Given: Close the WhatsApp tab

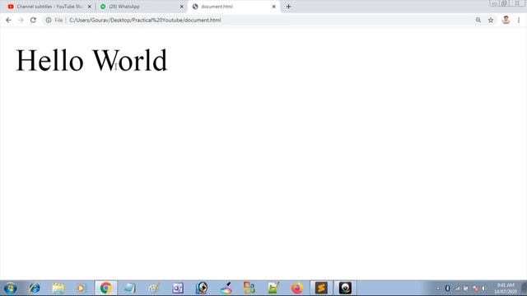Looking at the screenshot, I should (x=181, y=7).
